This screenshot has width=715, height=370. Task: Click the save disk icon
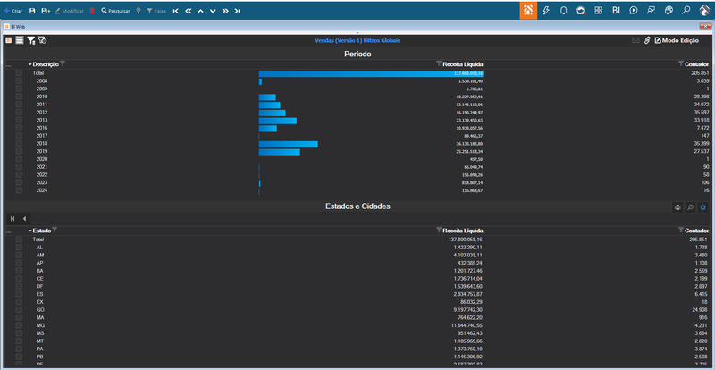[x=32, y=11]
